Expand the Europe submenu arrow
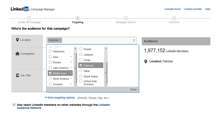218x114 pixels. pyautogui.click(x=71, y=62)
